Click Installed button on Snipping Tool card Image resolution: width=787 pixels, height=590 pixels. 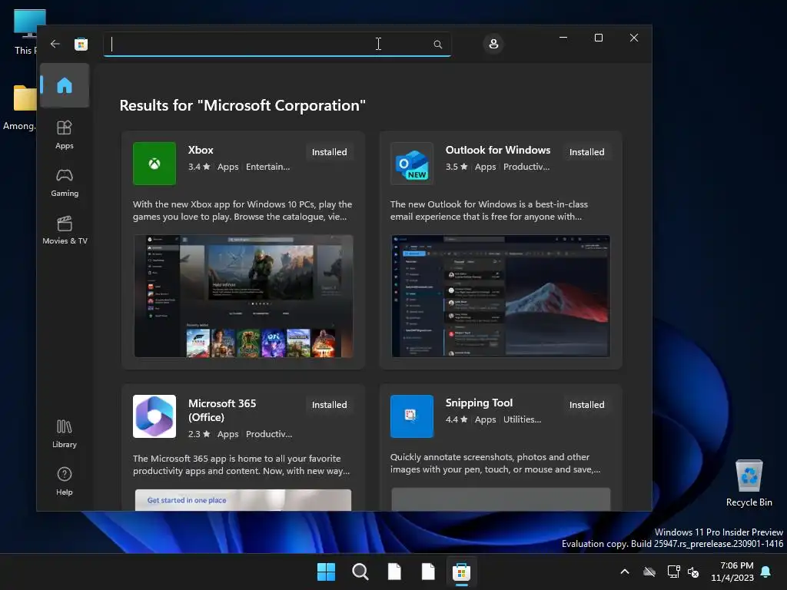pos(586,405)
